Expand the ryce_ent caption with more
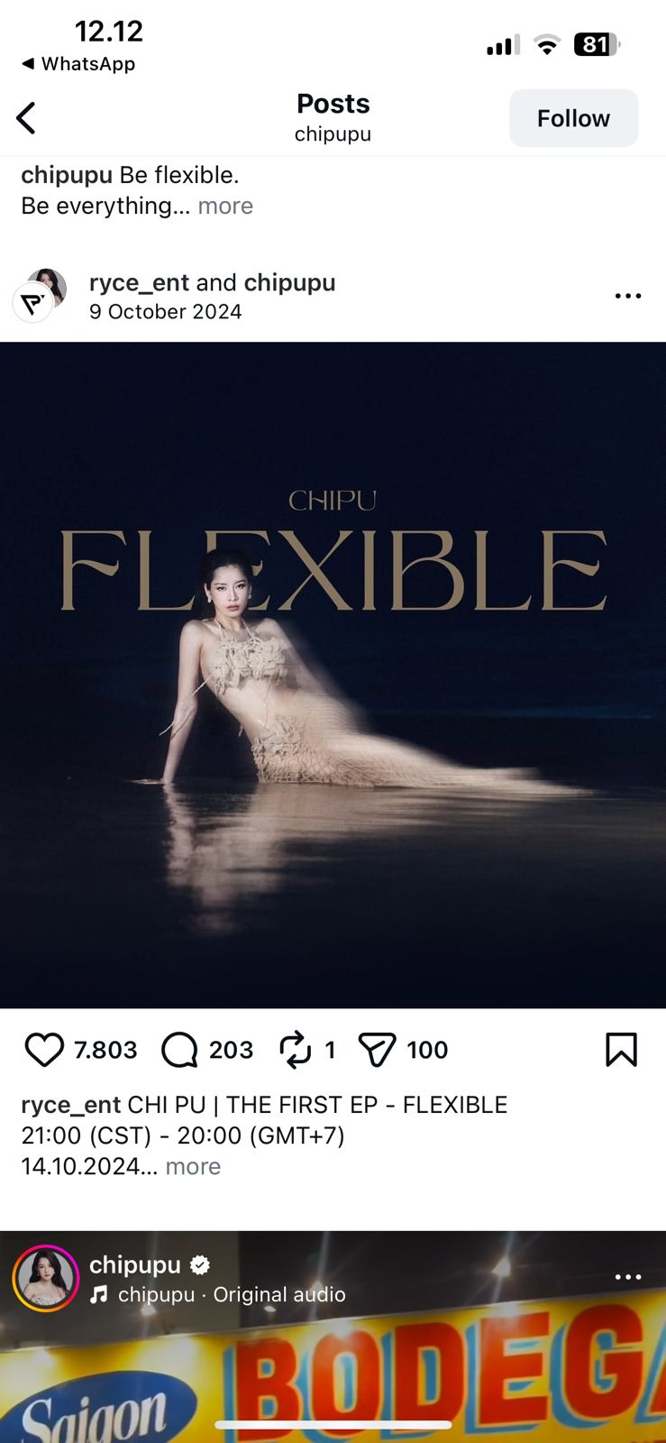The width and height of the screenshot is (666, 1443). coord(193,1166)
